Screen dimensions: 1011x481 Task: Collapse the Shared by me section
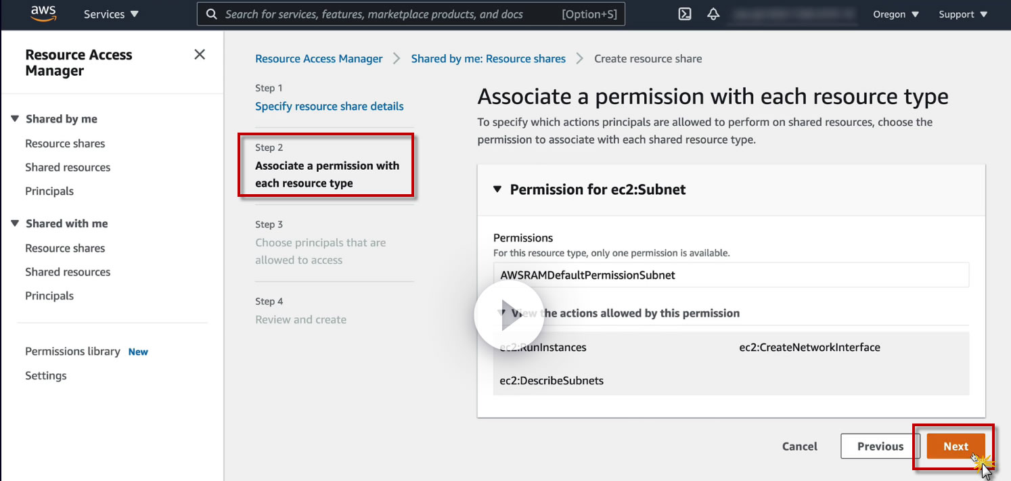(x=16, y=119)
